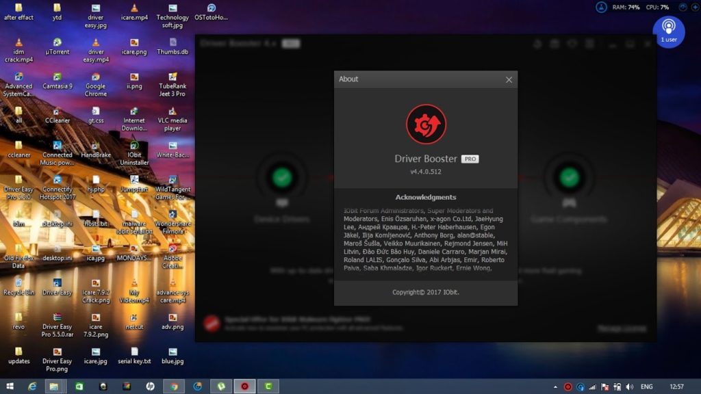Select the updates folder on desktop
Image resolution: width=701 pixels, height=394 pixels.
[18, 356]
